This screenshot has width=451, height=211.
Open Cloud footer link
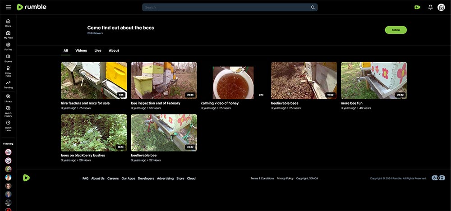(x=191, y=179)
